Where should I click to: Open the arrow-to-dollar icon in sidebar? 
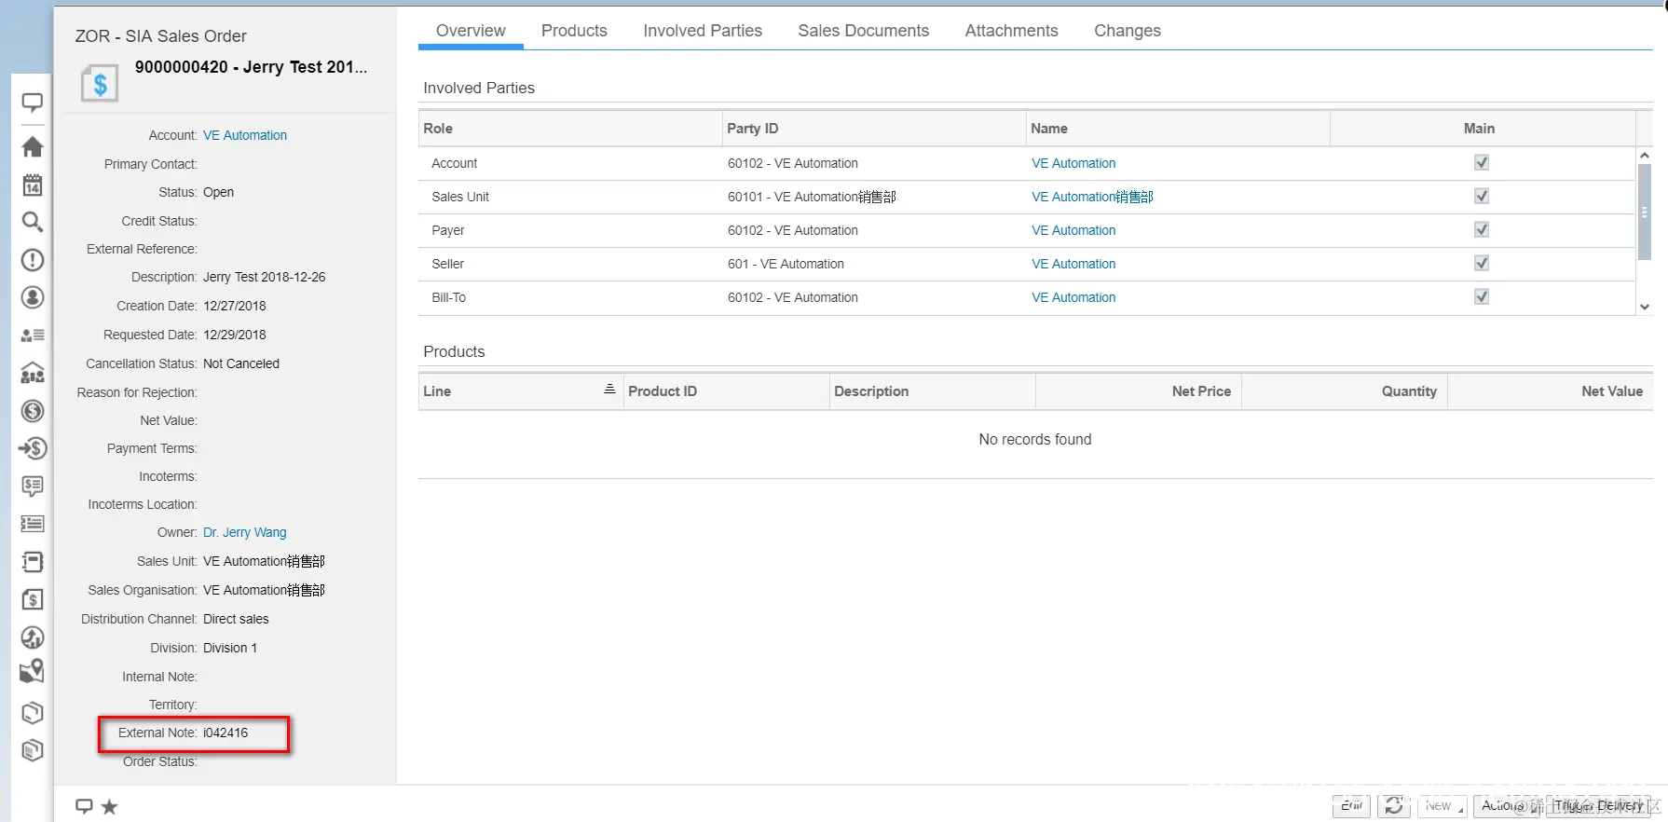click(x=33, y=448)
